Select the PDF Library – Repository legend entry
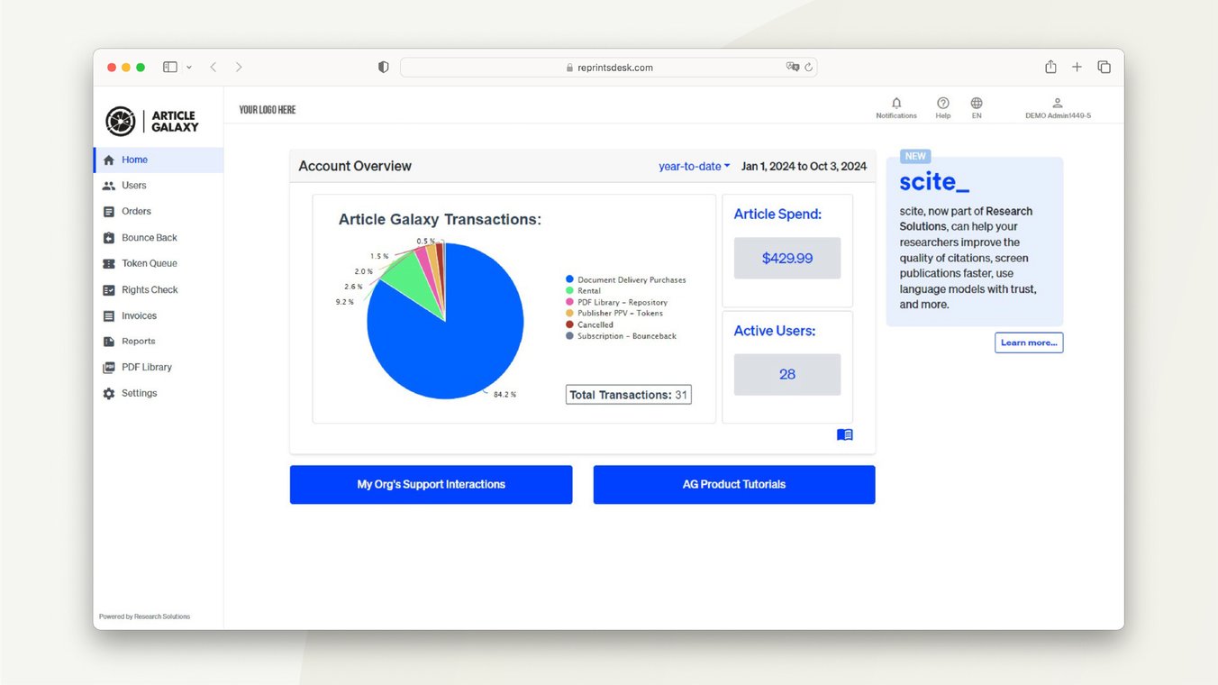The image size is (1218, 685). click(x=616, y=303)
